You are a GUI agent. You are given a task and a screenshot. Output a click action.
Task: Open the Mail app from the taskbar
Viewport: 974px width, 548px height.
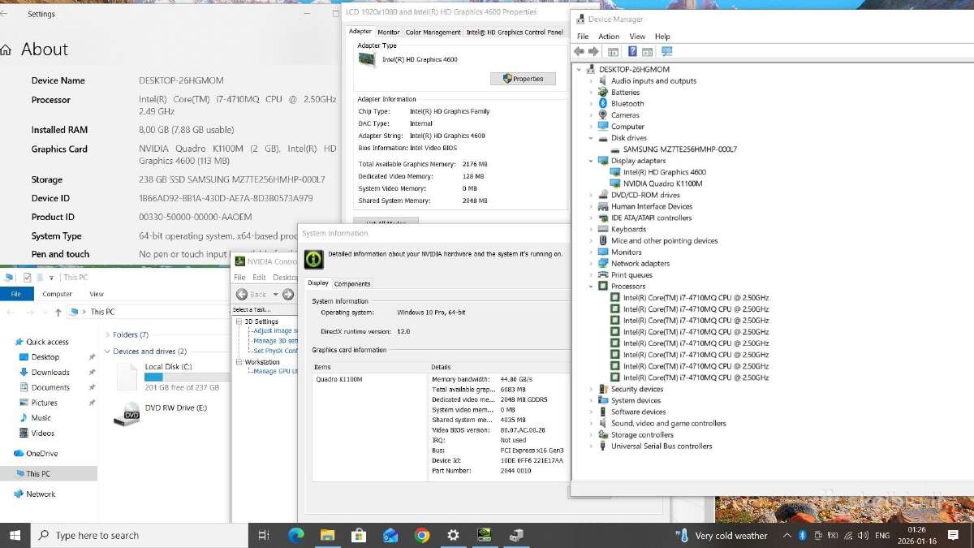(x=390, y=535)
